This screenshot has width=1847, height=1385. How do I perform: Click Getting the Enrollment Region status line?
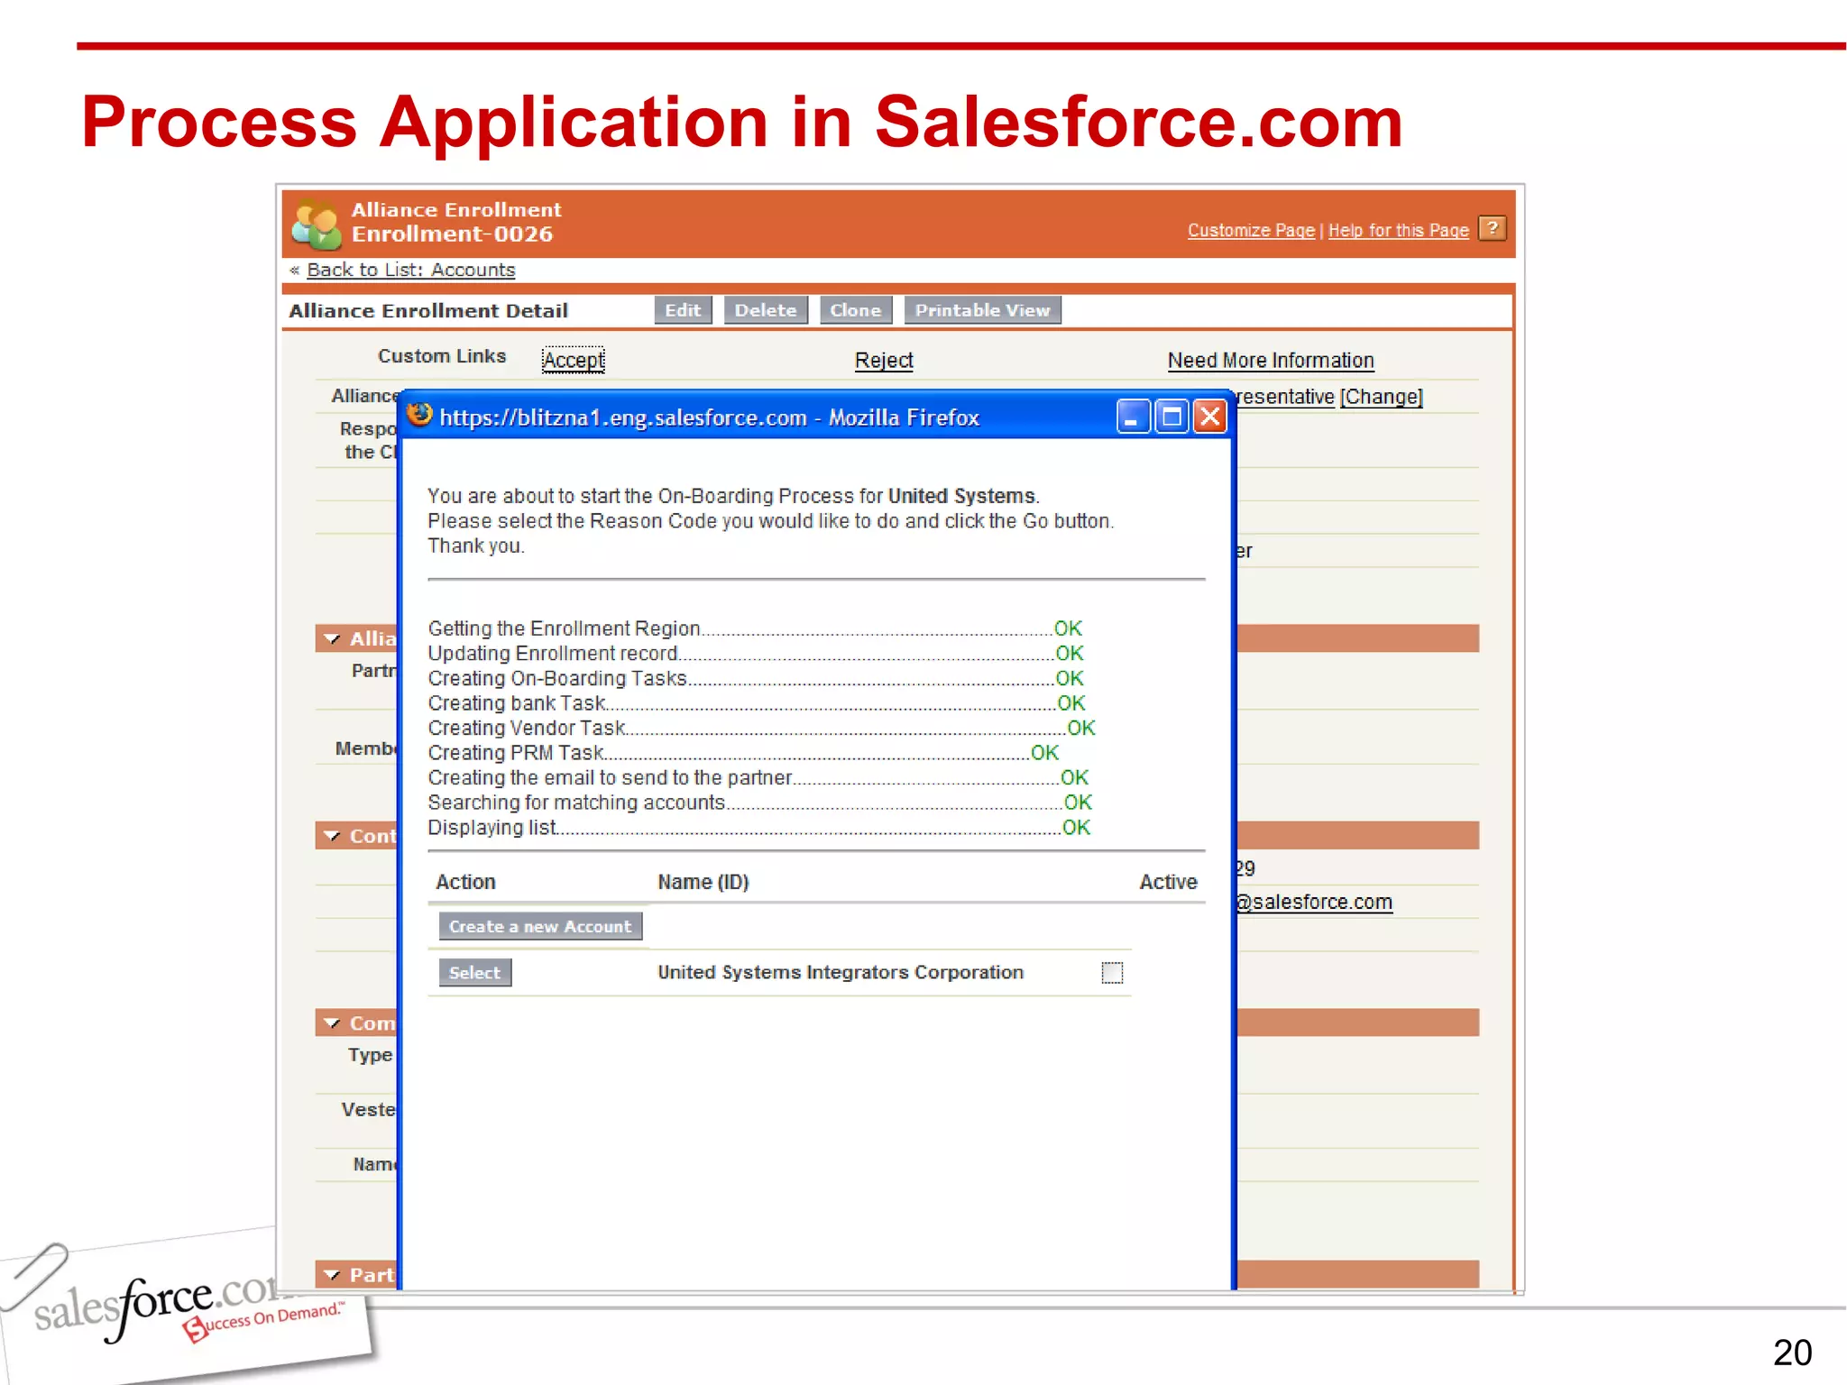point(755,628)
